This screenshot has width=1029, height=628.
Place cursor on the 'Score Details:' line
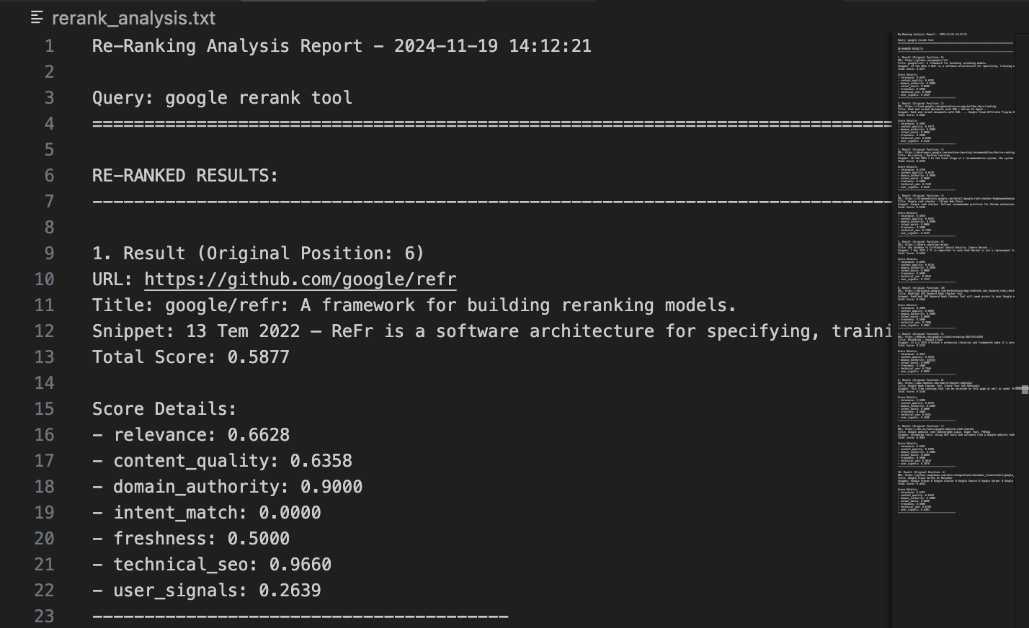tap(164, 409)
